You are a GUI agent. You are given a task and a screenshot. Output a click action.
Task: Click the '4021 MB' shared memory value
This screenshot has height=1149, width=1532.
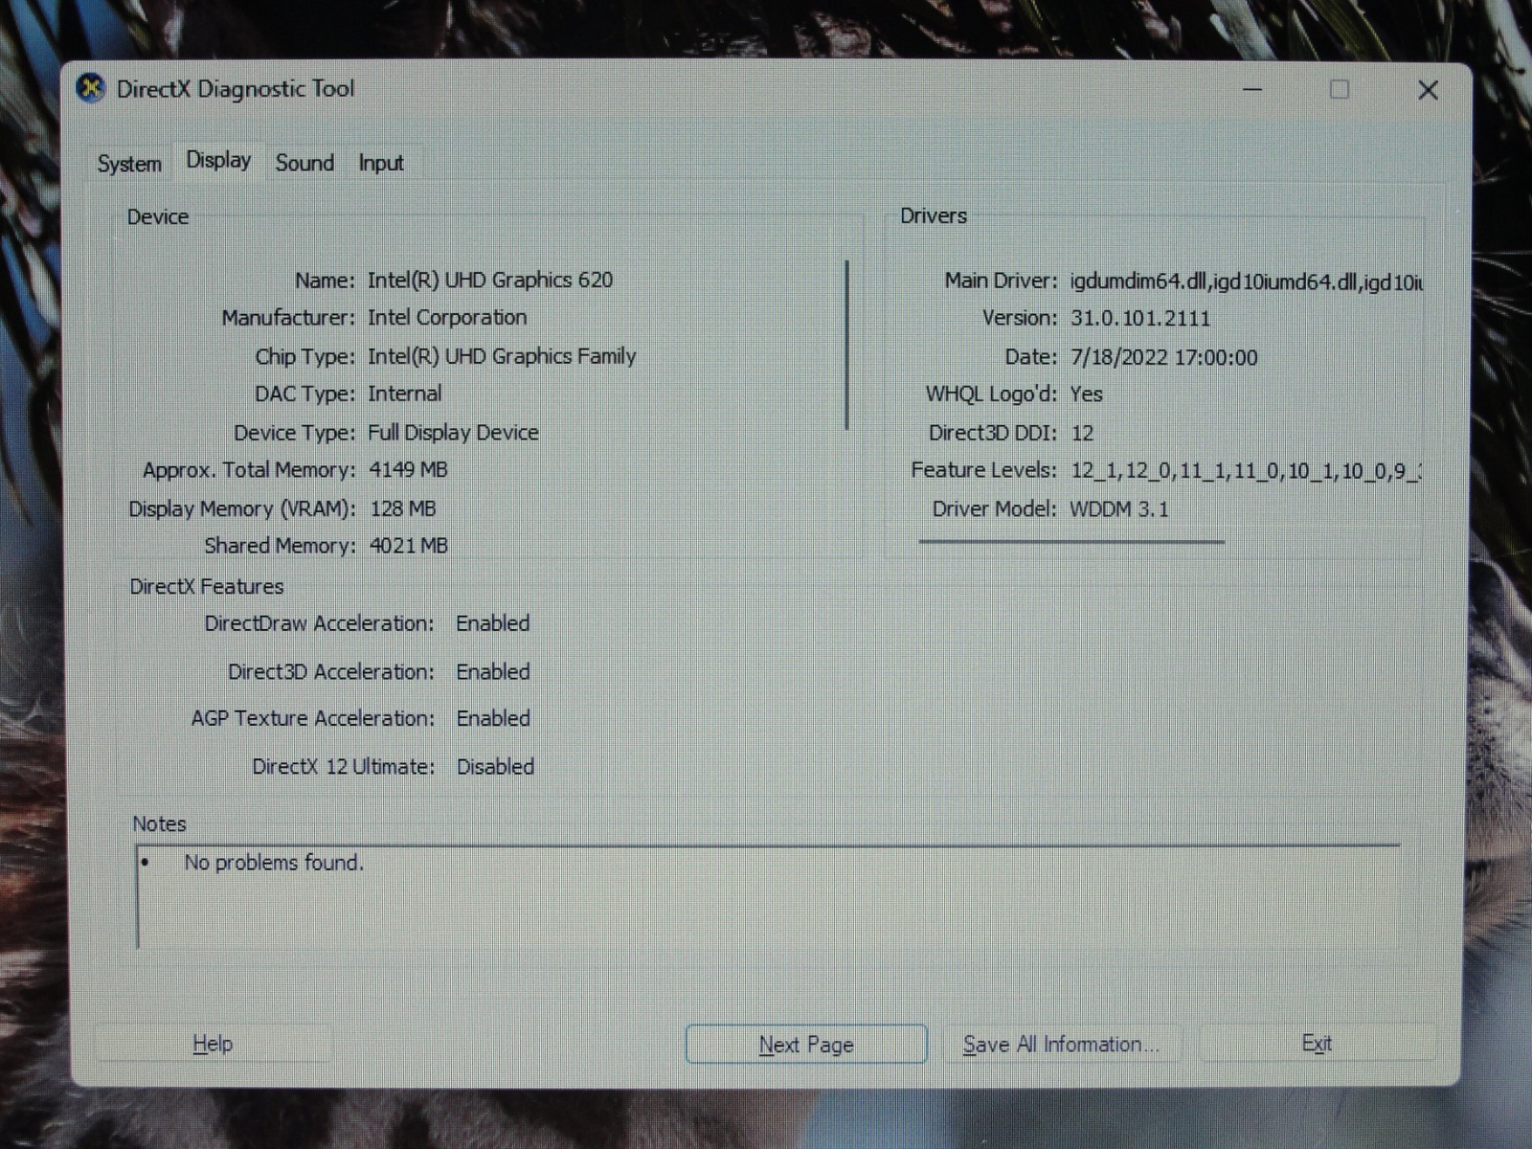click(409, 546)
